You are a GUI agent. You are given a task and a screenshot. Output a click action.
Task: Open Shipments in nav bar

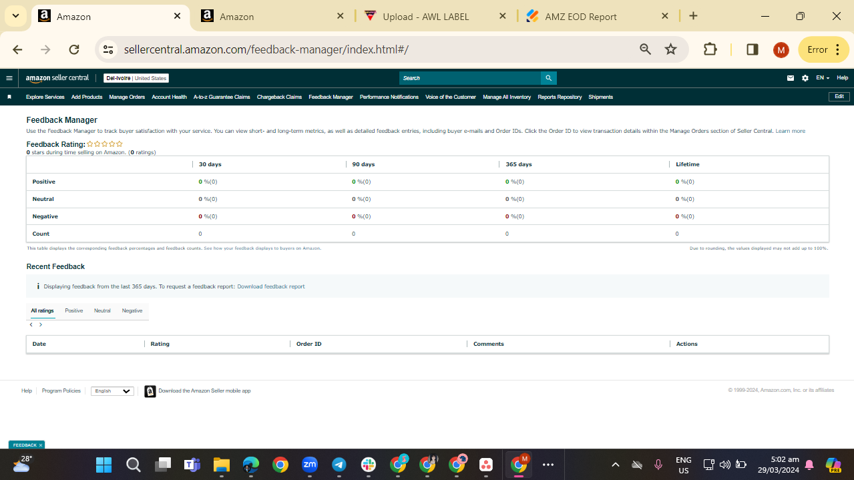[x=601, y=97]
